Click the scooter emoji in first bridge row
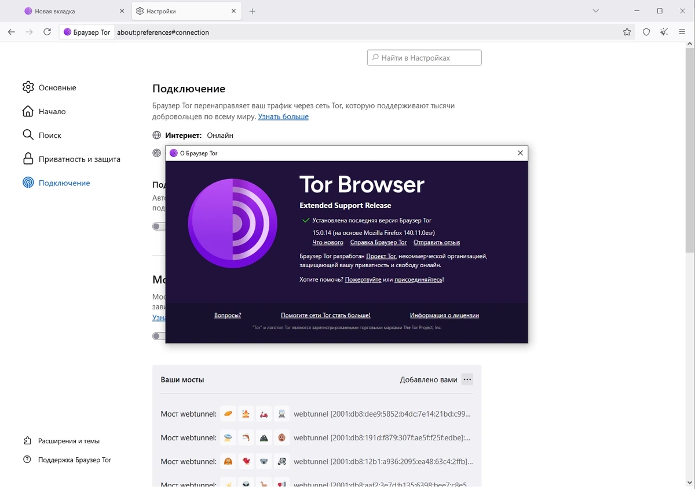 pyautogui.click(x=264, y=414)
